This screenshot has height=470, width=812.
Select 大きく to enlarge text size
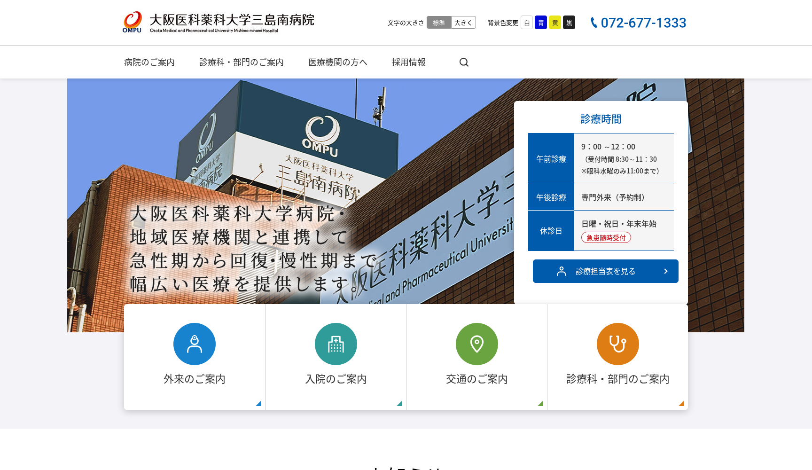click(x=463, y=22)
